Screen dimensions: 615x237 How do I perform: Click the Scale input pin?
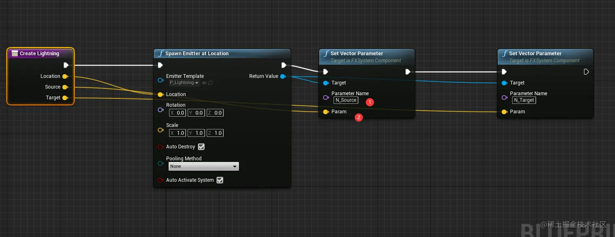coord(160,130)
